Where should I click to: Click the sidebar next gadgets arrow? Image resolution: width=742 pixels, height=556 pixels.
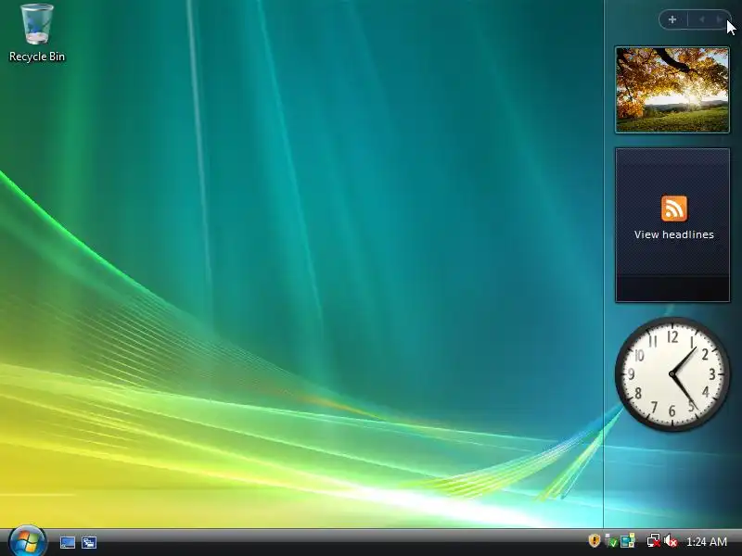pos(720,19)
